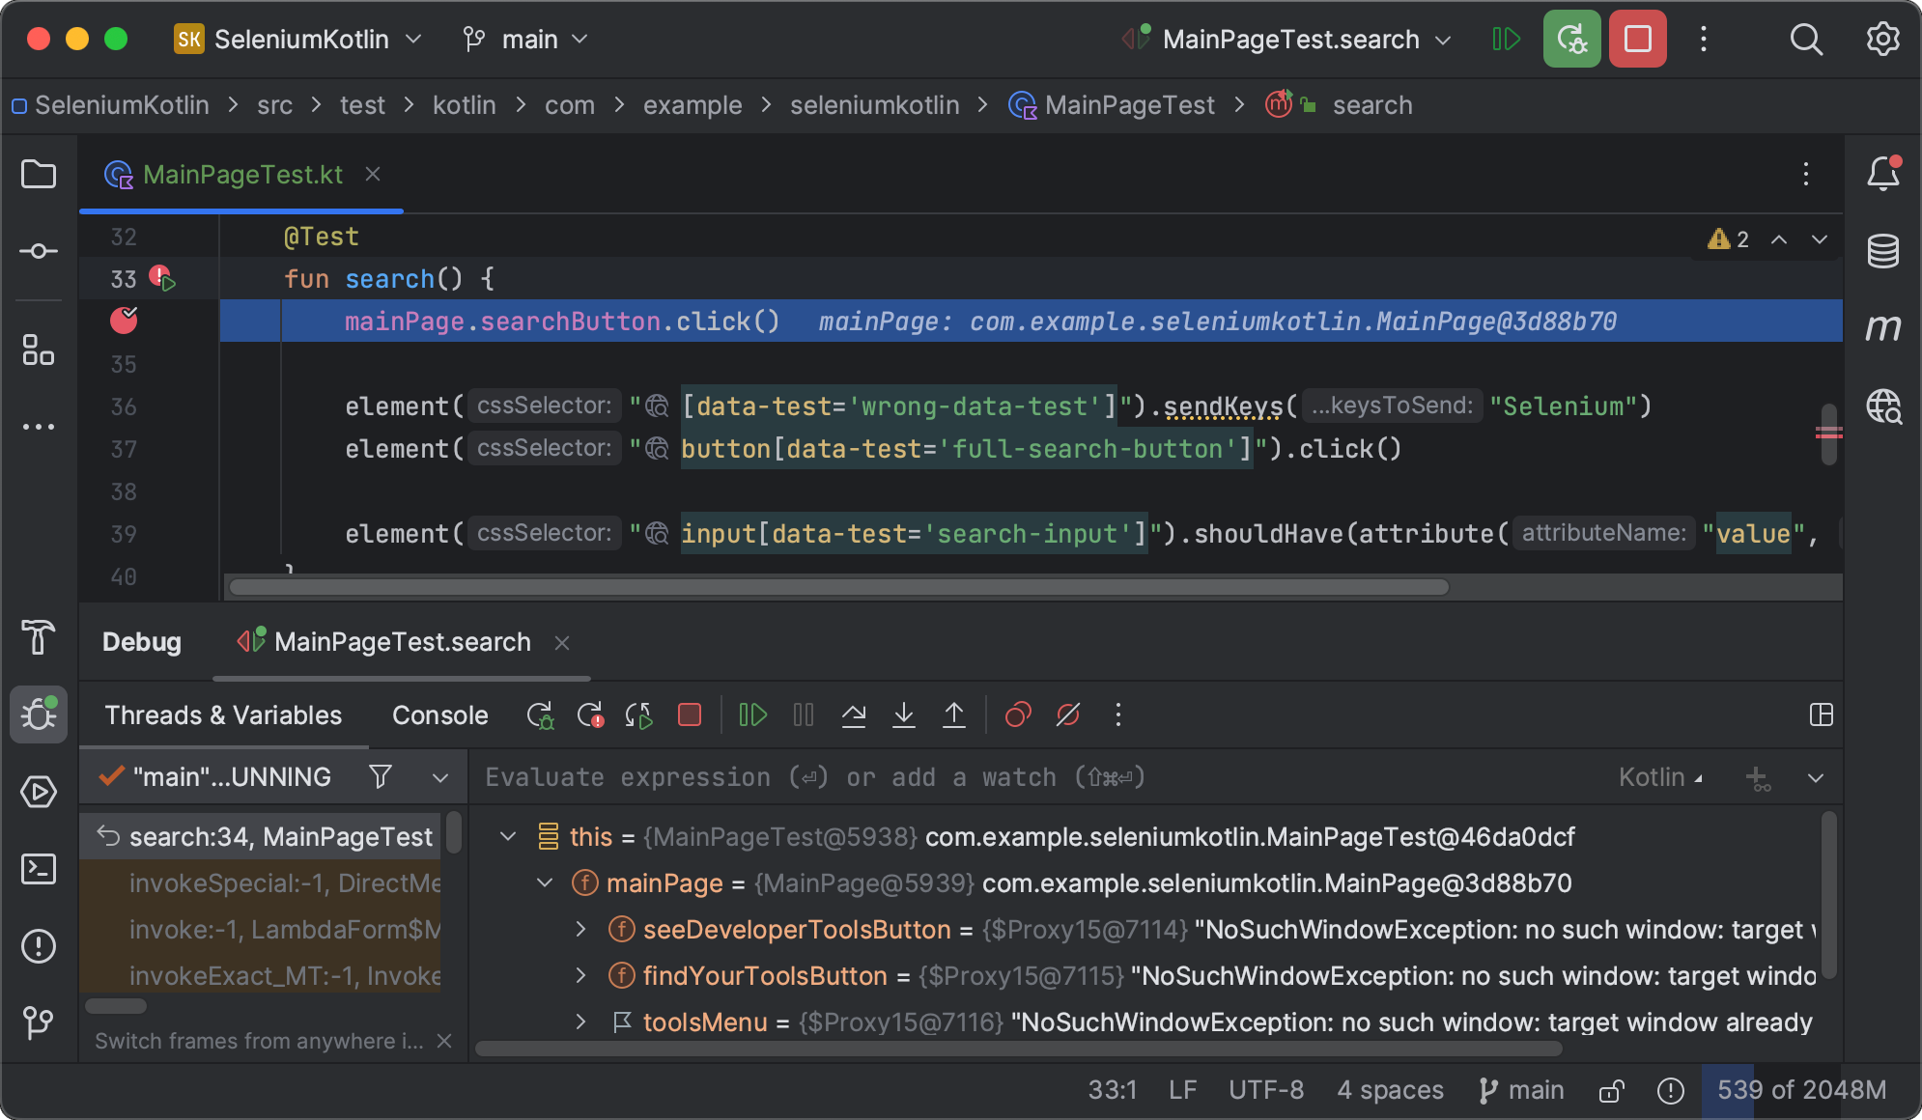Remove the breakpoint on the searchButton line
Viewport: 1922px width, 1120px height.
[x=124, y=321]
